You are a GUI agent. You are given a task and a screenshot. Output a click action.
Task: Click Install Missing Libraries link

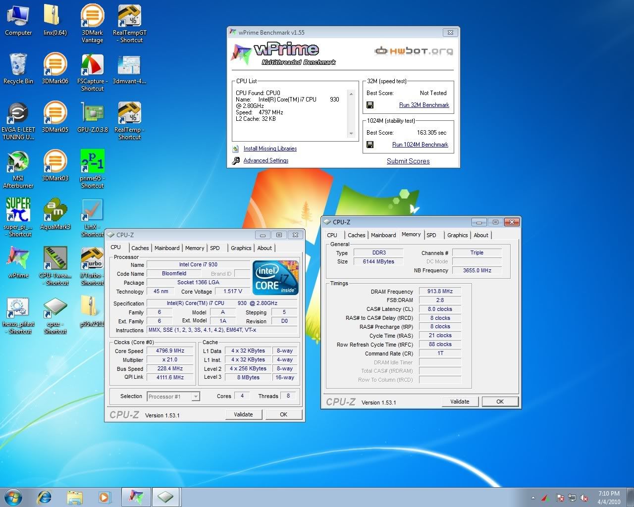coord(270,149)
